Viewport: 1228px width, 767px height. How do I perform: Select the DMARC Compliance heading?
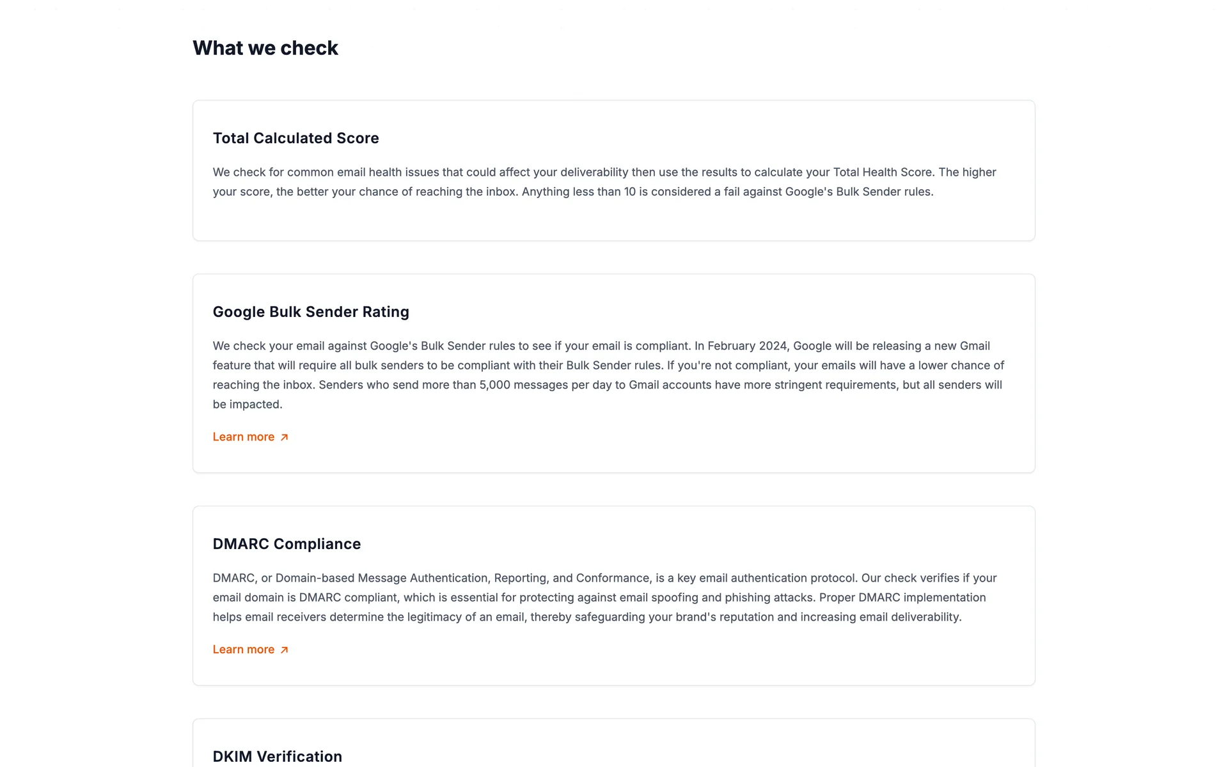click(287, 544)
